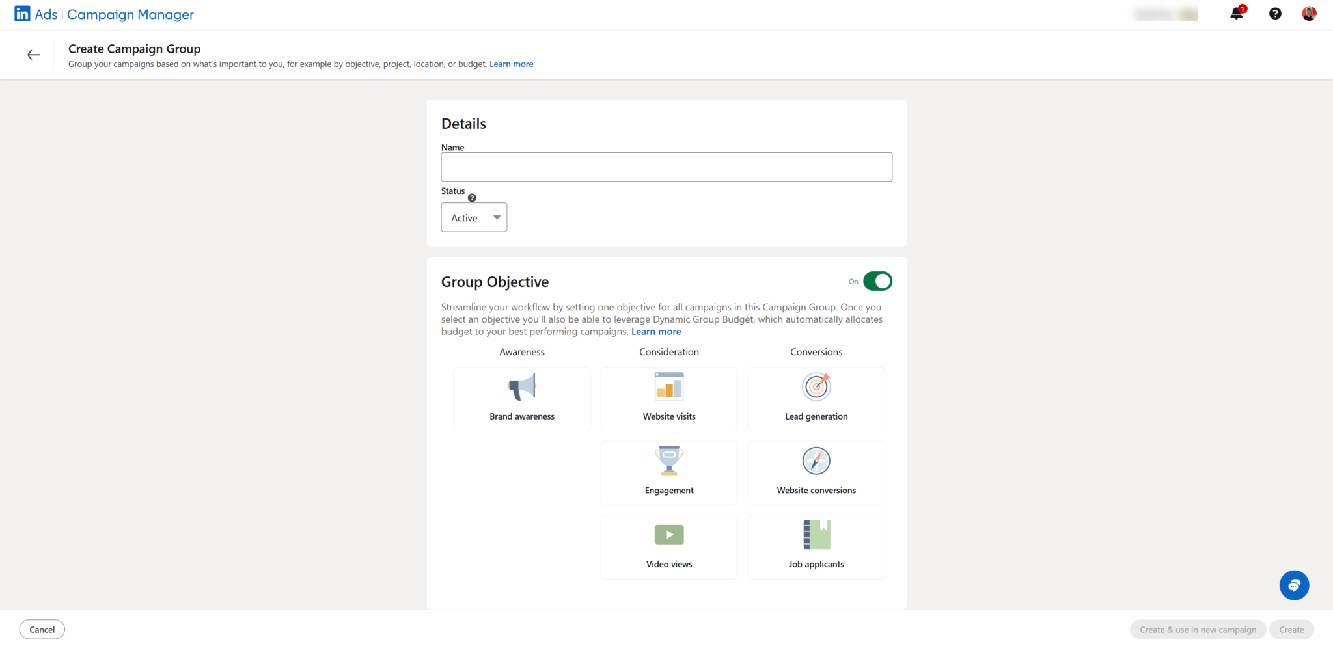
Task: Click the Engagement label
Action: click(x=669, y=491)
